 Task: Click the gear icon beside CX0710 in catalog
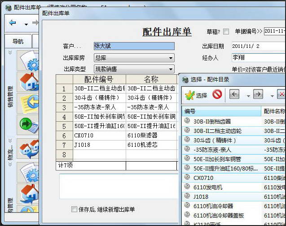coord(187,176)
